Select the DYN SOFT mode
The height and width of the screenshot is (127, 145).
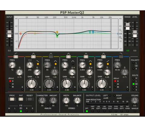click(110, 111)
